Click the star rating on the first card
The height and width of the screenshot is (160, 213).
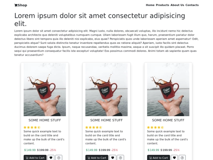tap(32, 127)
